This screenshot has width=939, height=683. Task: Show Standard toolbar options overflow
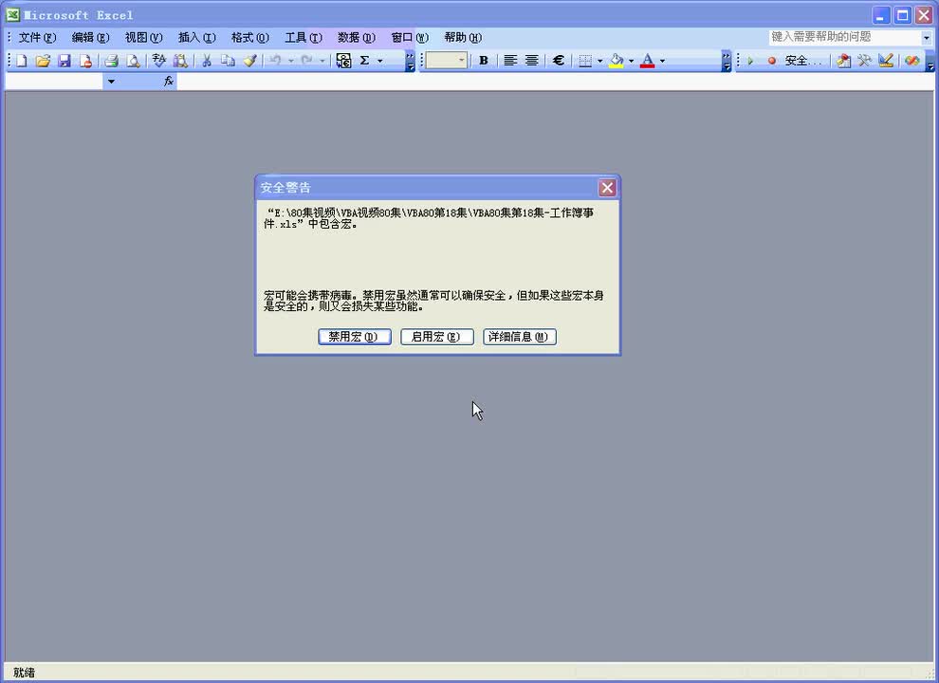(410, 61)
